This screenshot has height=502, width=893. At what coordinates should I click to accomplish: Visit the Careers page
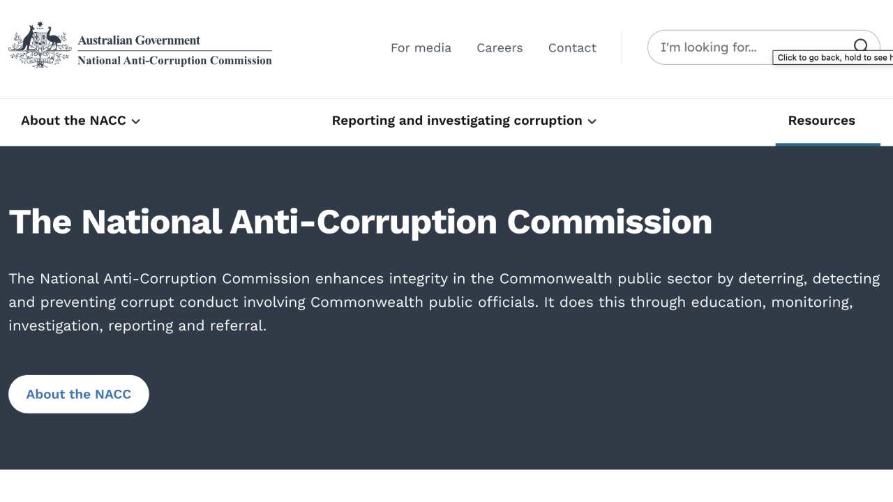pos(500,47)
